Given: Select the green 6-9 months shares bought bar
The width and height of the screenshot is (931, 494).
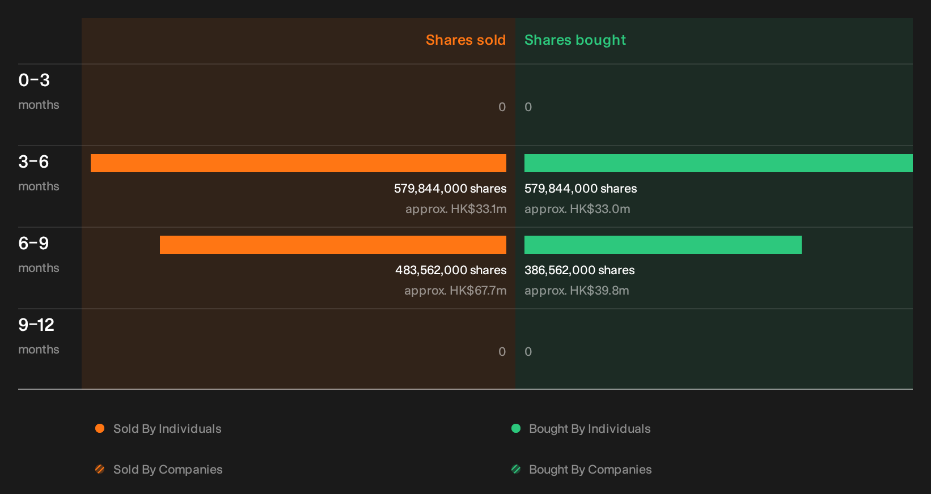Looking at the screenshot, I should tap(663, 245).
